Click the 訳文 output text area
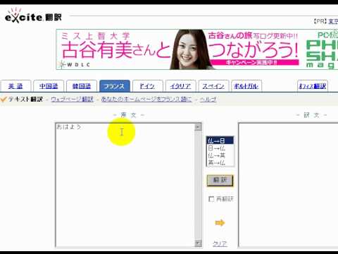338x254 pixels. click(289, 185)
